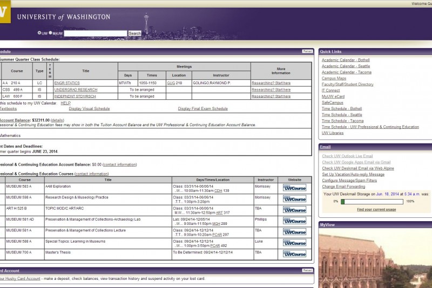432x288 pixels.
Task: Open Academic Calendar - Tacoma
Action: pyautogui.click(x=347, y=72)
